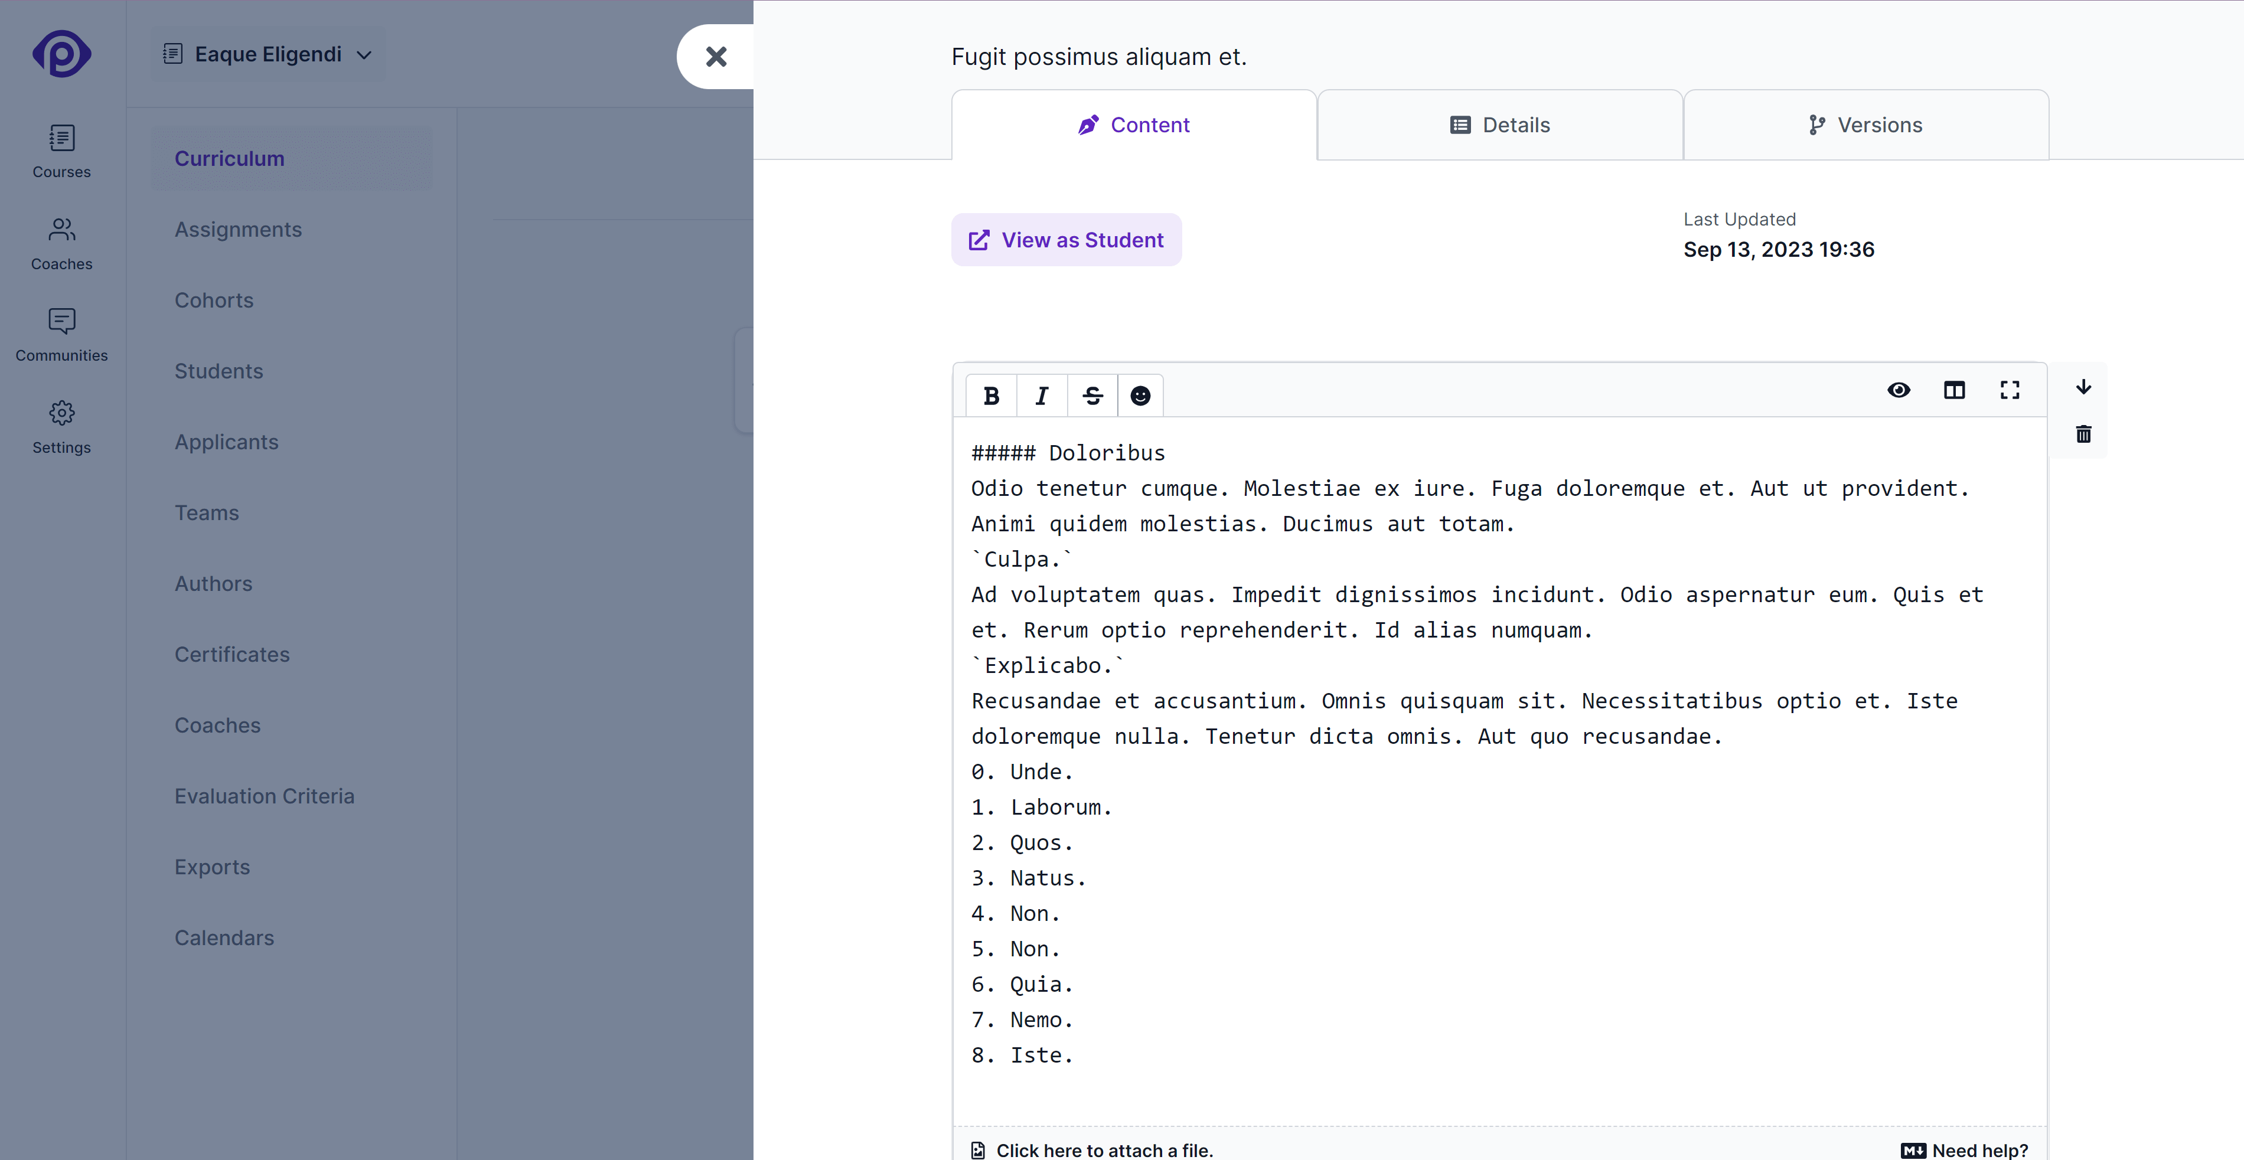Apply italic formatting in the editor toolbar

click(x=1042, y=396)
